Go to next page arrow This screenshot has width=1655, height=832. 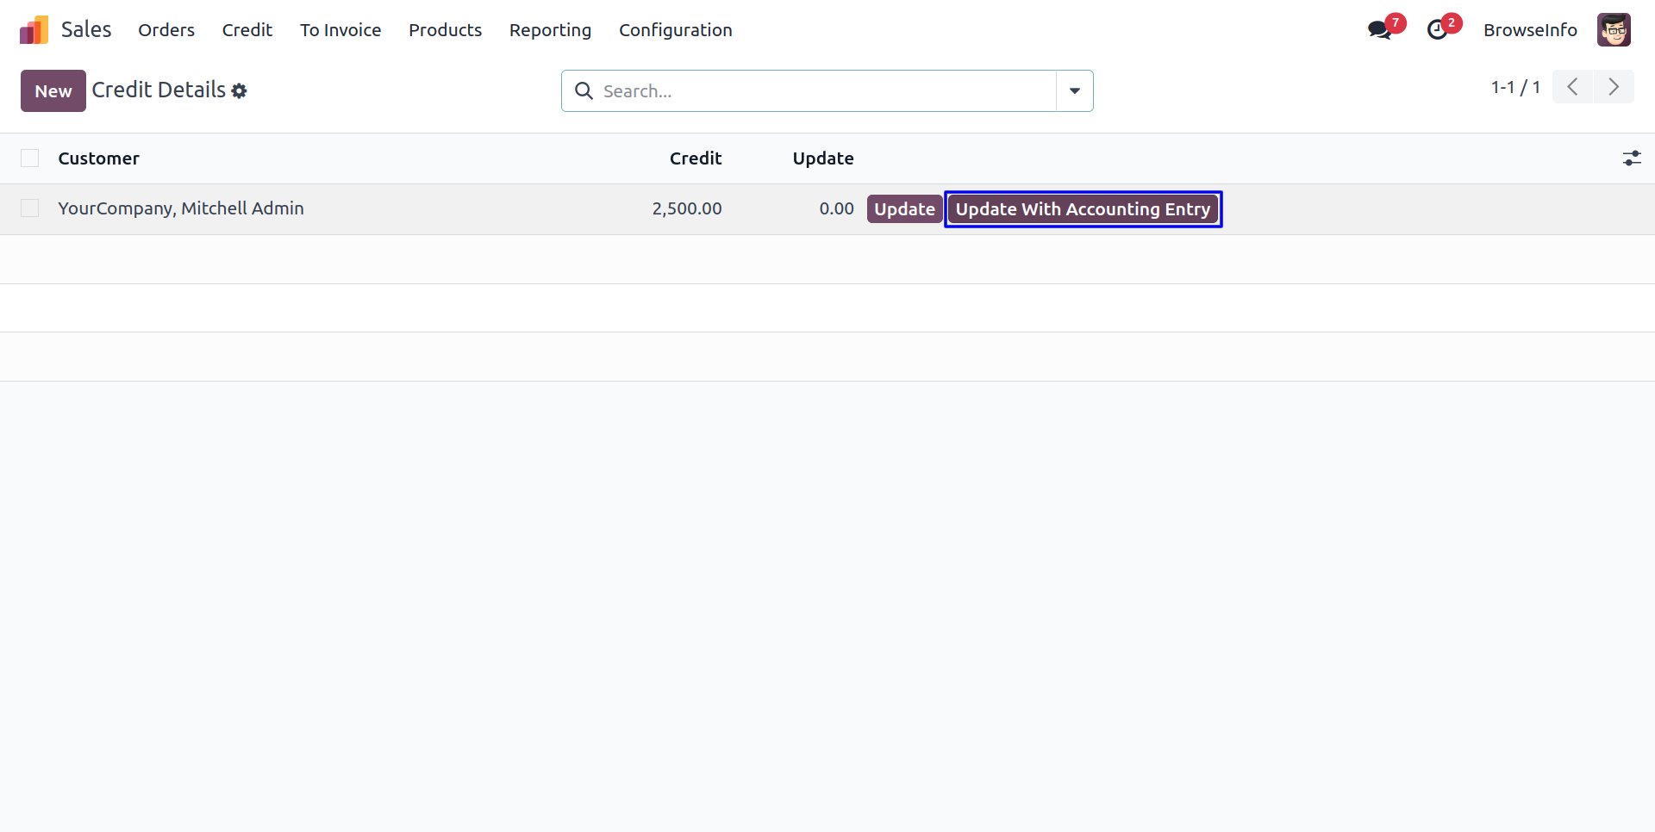(x=1614, y=87)
